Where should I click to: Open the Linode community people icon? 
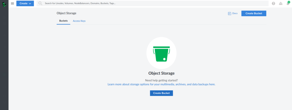[281, 3]
